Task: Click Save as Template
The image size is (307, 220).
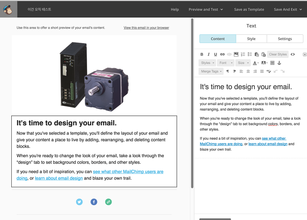Action: pyautogui.click(x=249, y=9)
